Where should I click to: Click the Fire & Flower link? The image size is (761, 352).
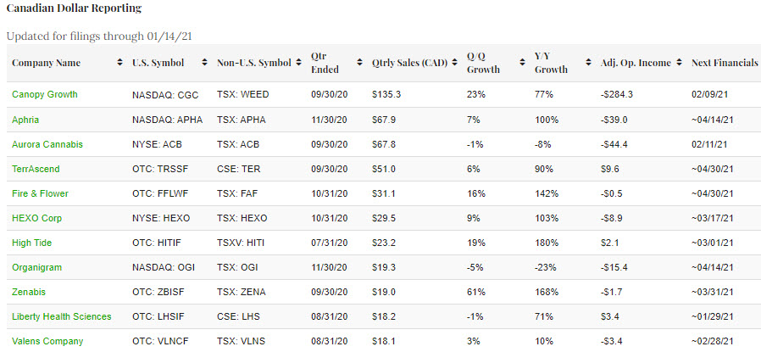coord(40,193)
